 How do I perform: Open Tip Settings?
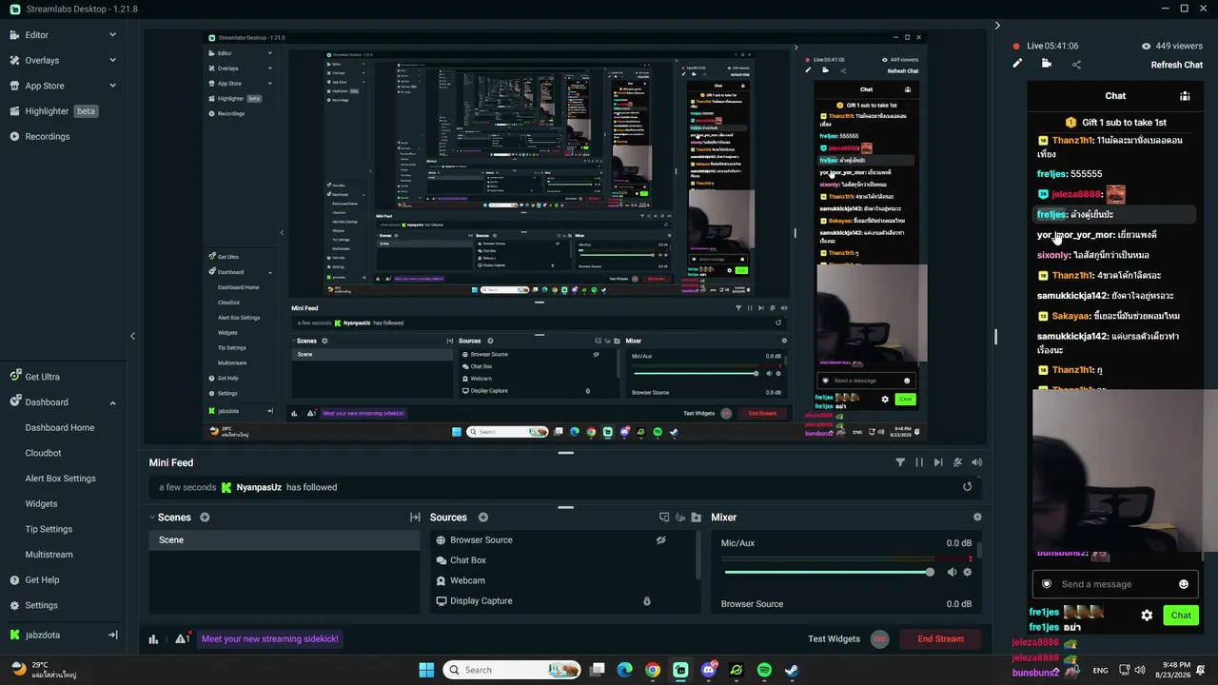[x=49, y=529]
